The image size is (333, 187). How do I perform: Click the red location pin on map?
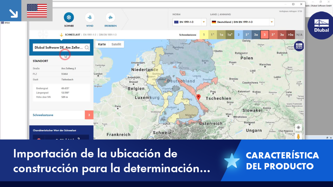pyautogui.click(x=198, y=97)
